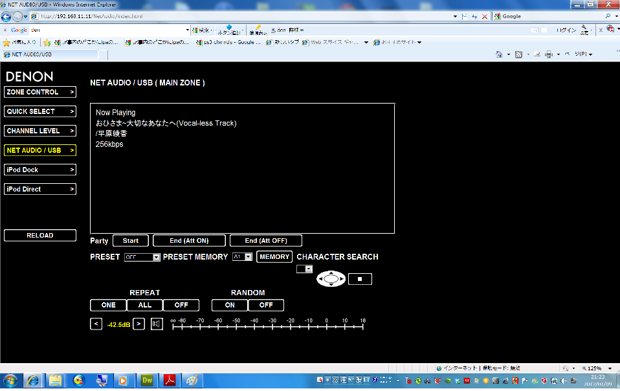This screenshot has width=620, height=391.
Task: Click the Read Mail icon
Action: pos(537,54)
